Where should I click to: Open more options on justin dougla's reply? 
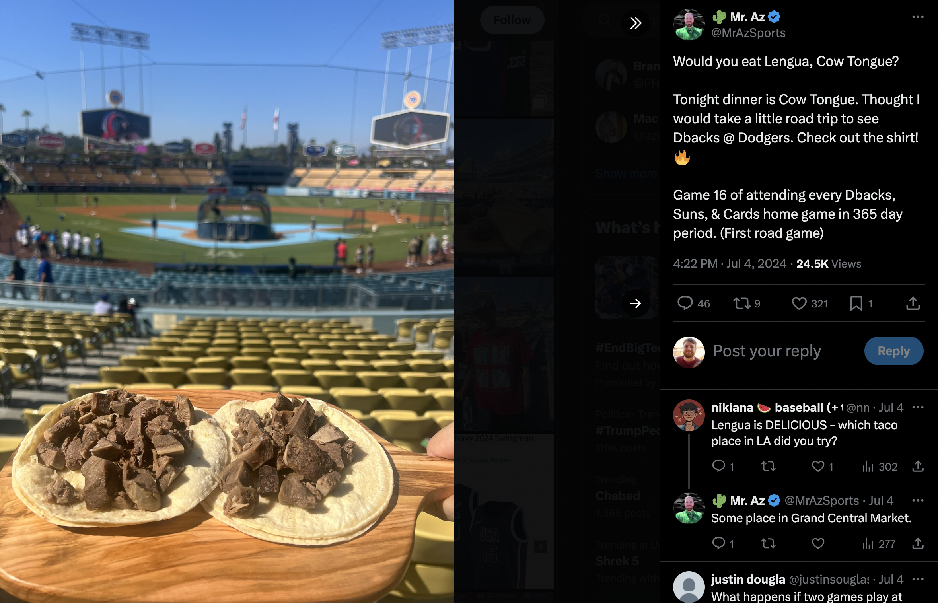917,579
